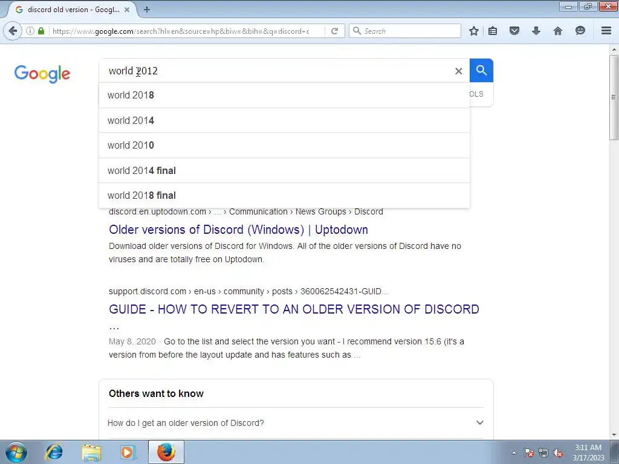The image size is (619, 464).
Task: Open GUIDE HOW TO REVERT Discord link
Action: (294, 309)
